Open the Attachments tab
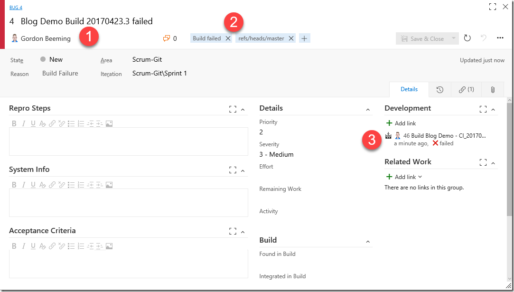This screenshot has height=292, width=514. click(493, 90)
